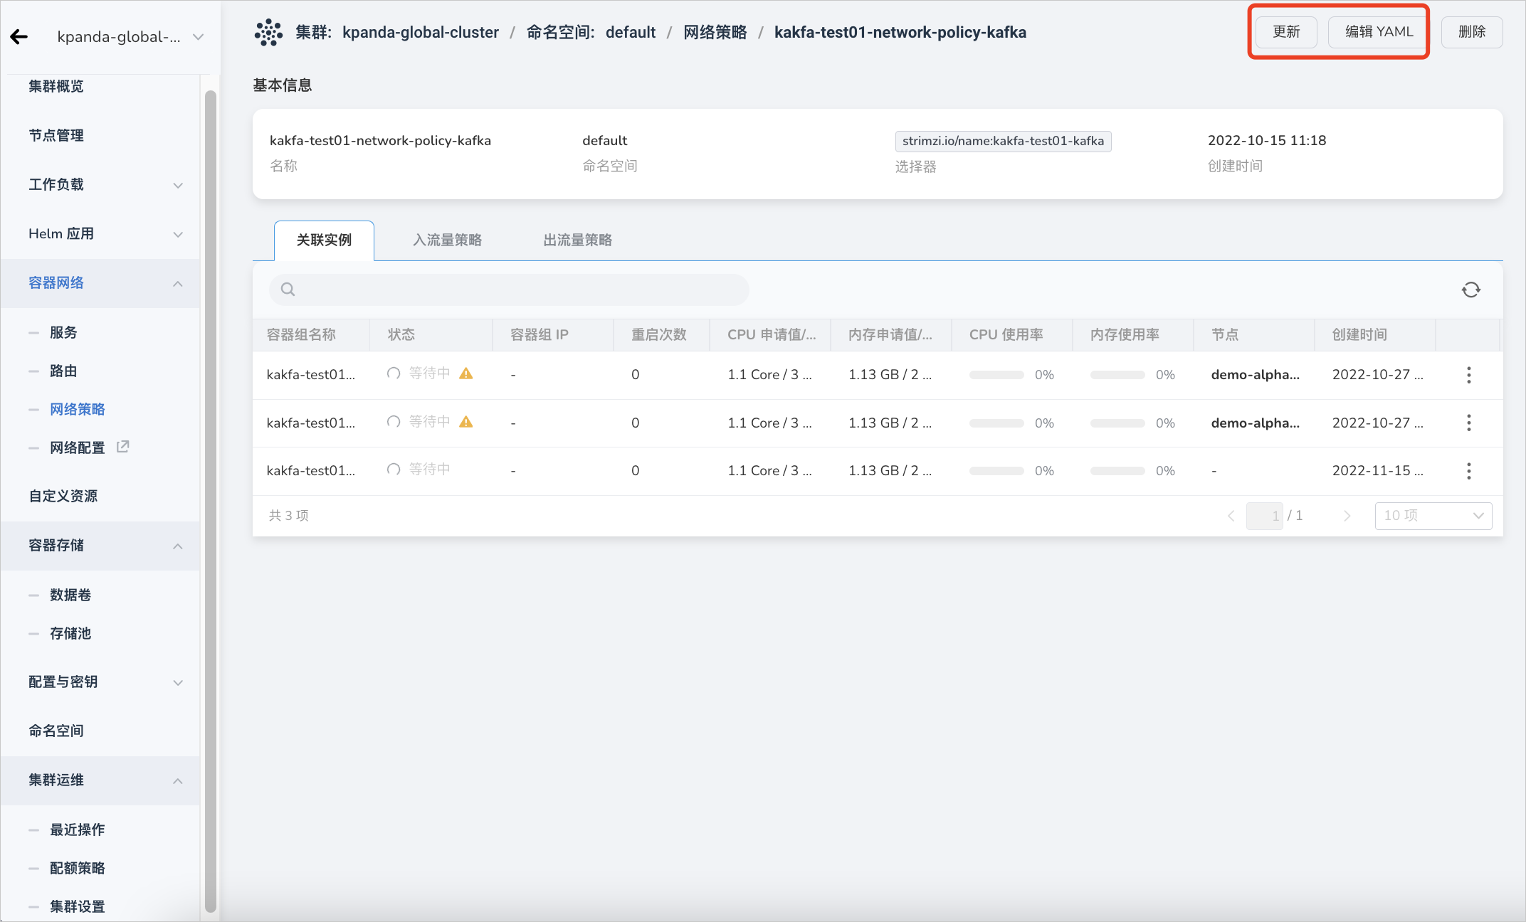Click demo-alpha... node link in the first row

1256,375
